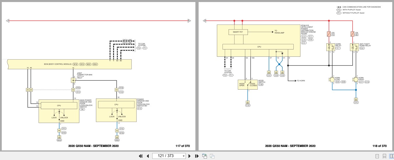The height and width of the screenshot is (160, 394).
Task: Click the WITHOUT ProPILOT Assist legend text
Action: (353, 13)
